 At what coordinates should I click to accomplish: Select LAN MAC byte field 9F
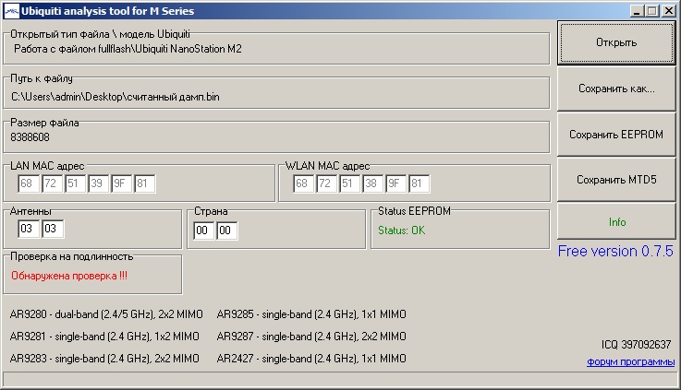(x=121, y=183)
